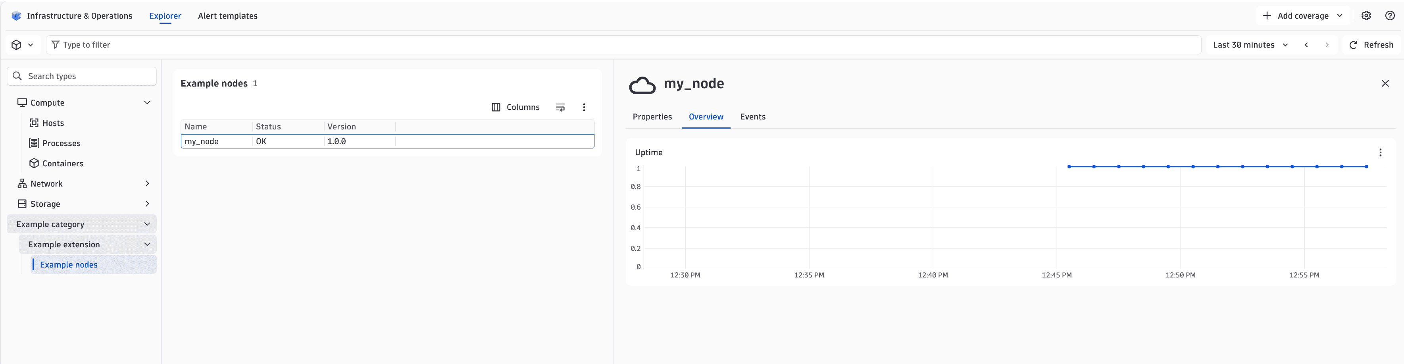
Task: Open the dropdown chevron beside cube selector
Action: click(31, 45)
